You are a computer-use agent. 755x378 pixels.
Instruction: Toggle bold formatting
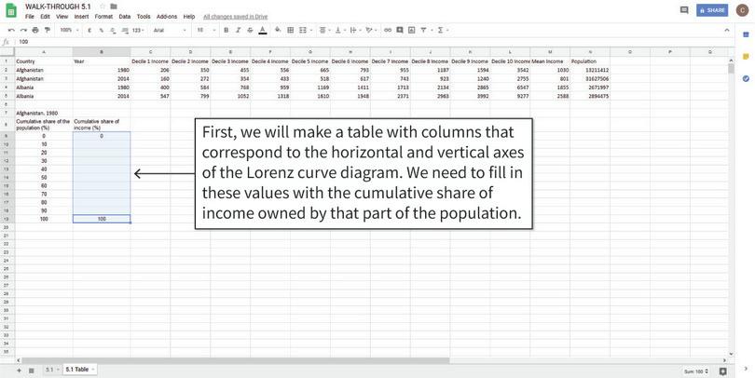click(x=226, y=30)
